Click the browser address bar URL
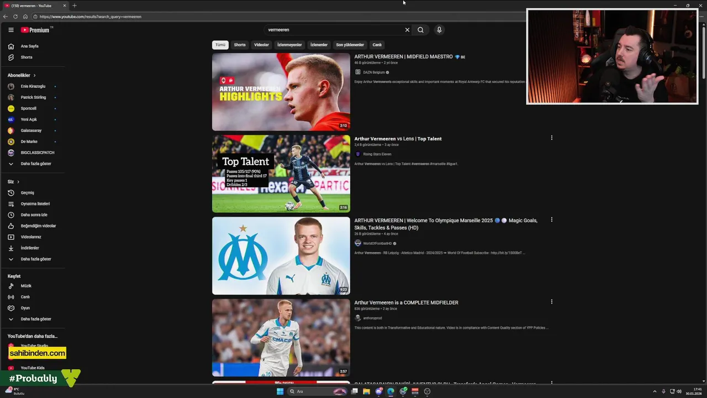 [90, 17]
